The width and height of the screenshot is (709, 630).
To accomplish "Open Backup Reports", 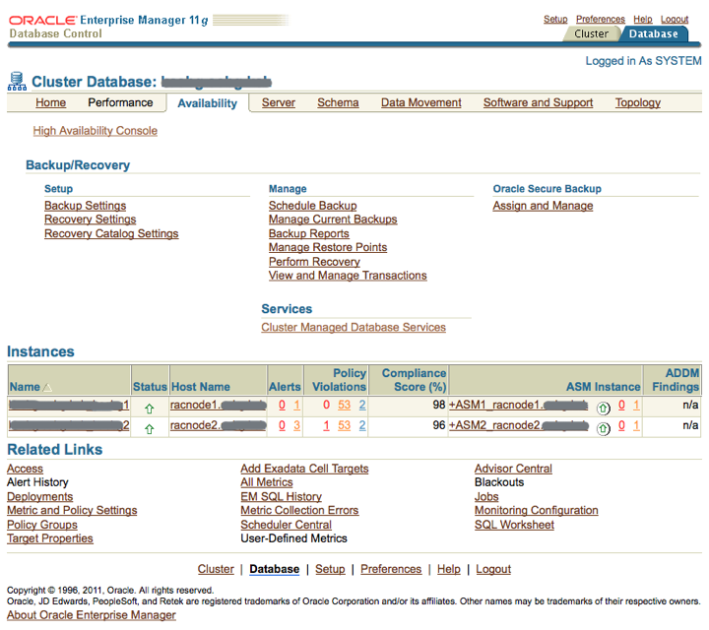I will [x=309, y=233].
